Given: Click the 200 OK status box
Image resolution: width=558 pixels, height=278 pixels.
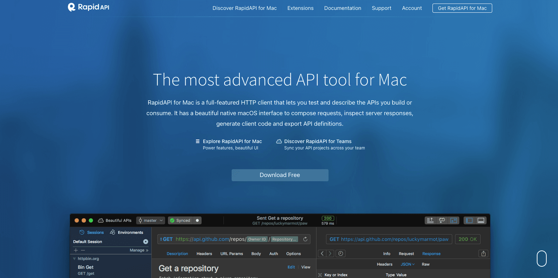Looking at the screenshot, I should point(468,239).
